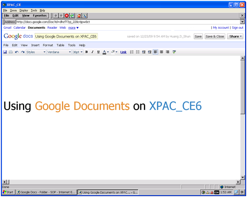Click the print icon in the docs toolbar
The height and width of the screenshot is (197, 247).
tap(11, 52)
